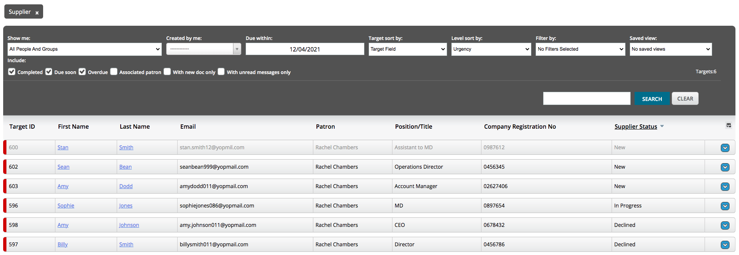The image size is (739, 255).
Task: Close the Supplier tab with x
Action: pos(37,13)
